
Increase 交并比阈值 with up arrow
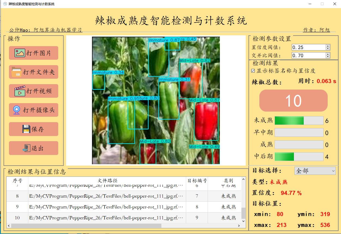tap(328, 54)
